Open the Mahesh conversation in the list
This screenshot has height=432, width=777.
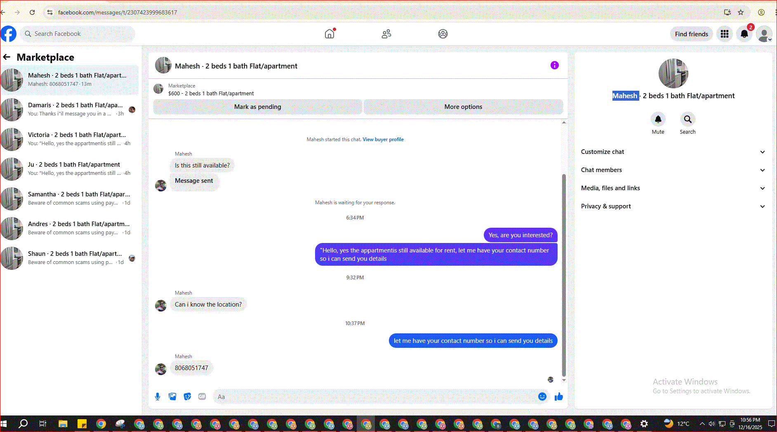click(69, 80)
